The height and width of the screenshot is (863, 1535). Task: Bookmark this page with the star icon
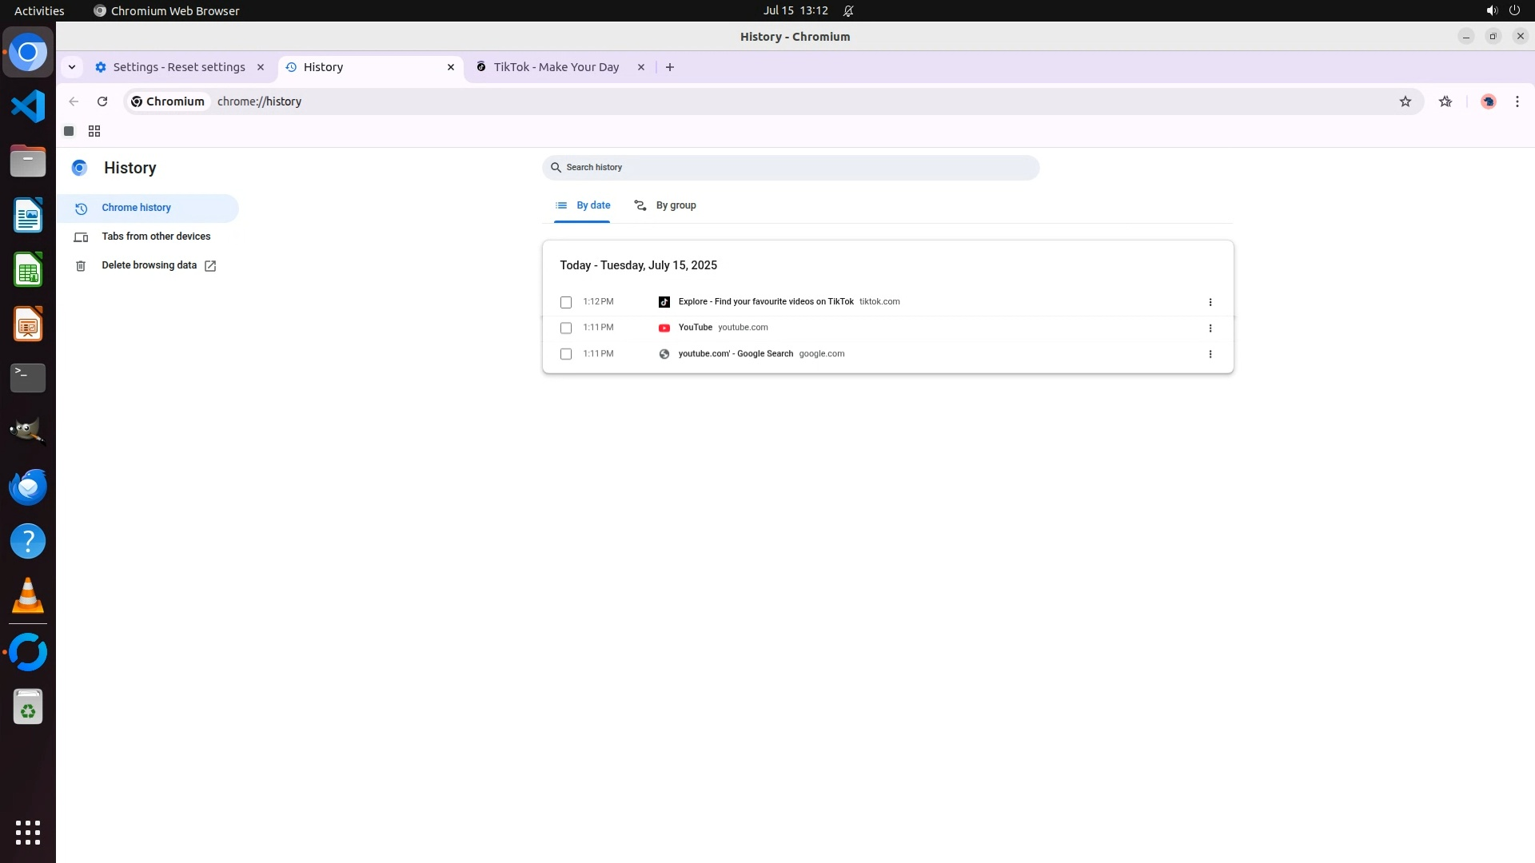[1405, 101]
